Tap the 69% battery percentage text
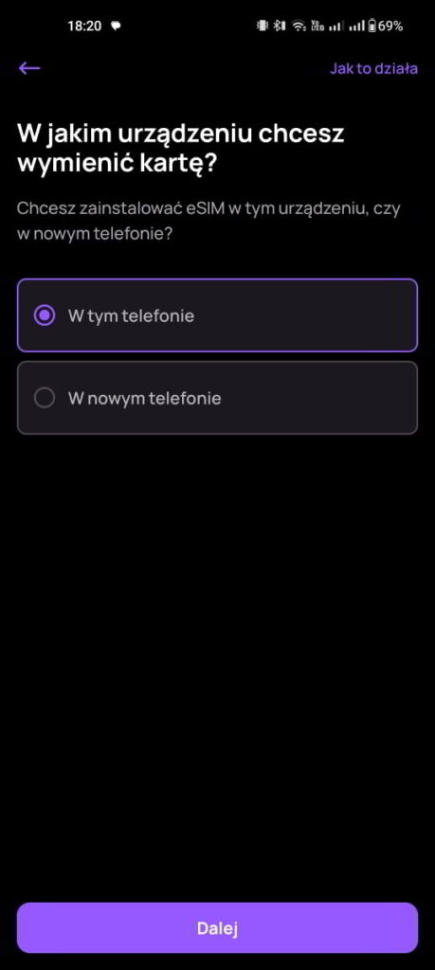The height and width of the screenshot is (970, 435). (x=390, y=26)
